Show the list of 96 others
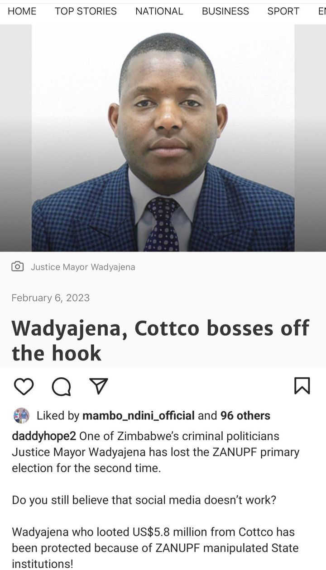Image resolution: width=326 pixels, height=570 pixels. click(245, 415)
